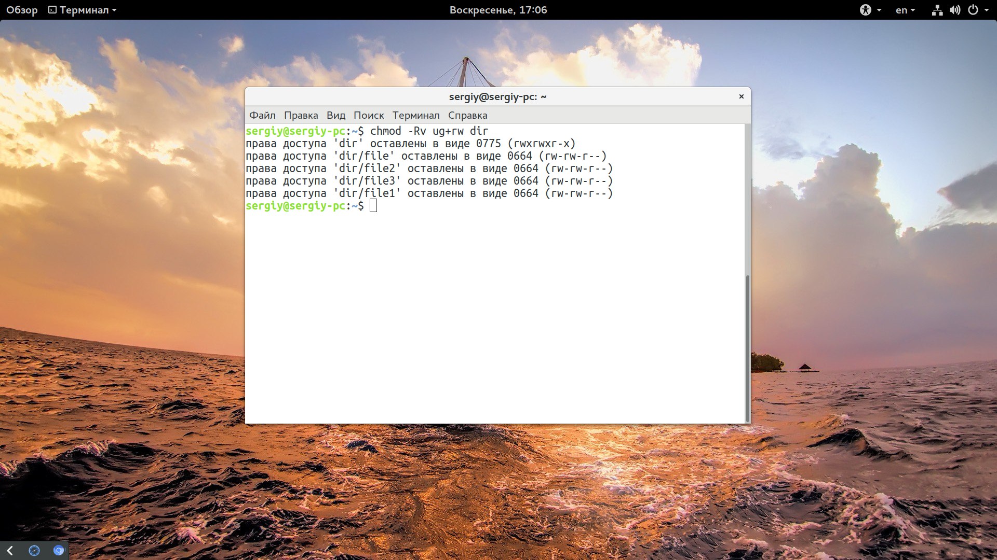Click the terminal vertical scrollbar
997x560 pixels.
[x=748, y=348]
